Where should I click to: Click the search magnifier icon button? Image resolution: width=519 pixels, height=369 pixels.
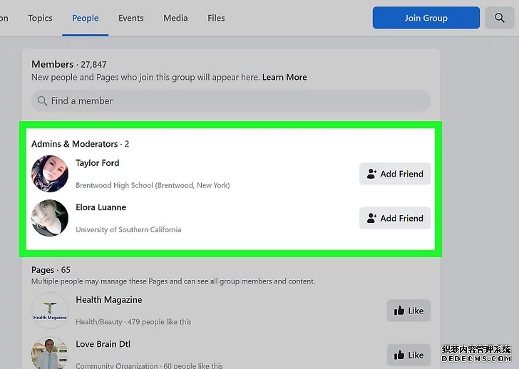[x=499, y=18]
